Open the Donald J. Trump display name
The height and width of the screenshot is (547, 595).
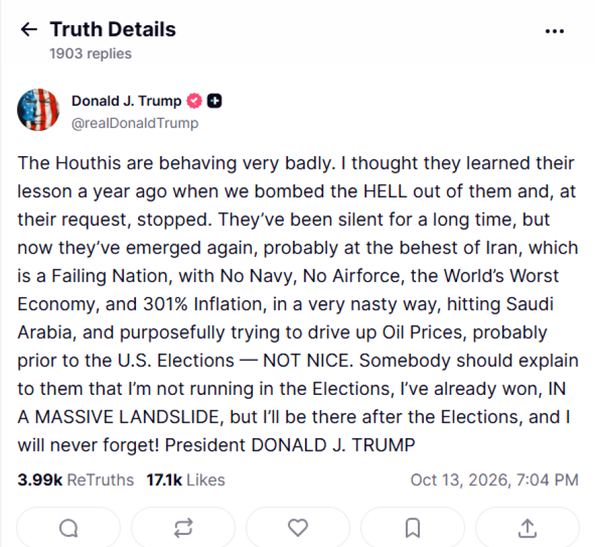tap(126, 101)
